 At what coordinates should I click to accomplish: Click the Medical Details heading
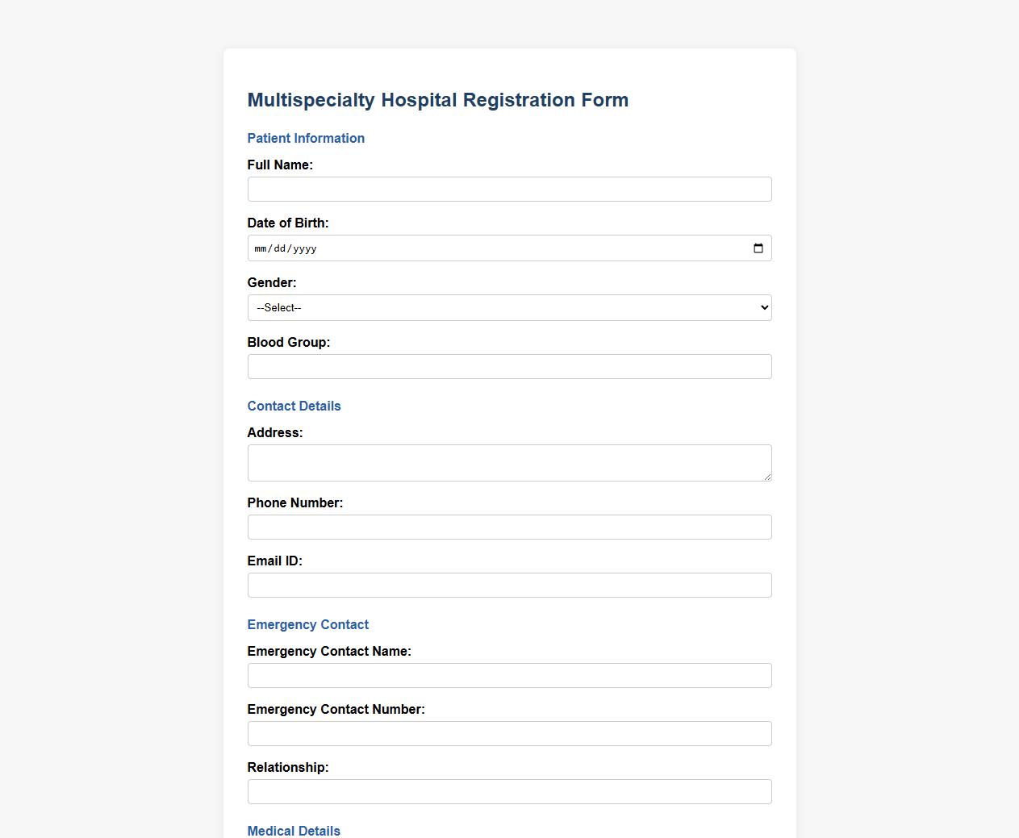point(294,831)
